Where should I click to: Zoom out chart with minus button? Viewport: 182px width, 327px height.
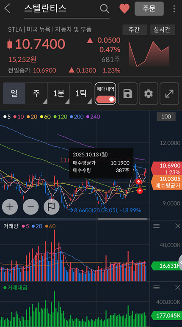point(30,207)
